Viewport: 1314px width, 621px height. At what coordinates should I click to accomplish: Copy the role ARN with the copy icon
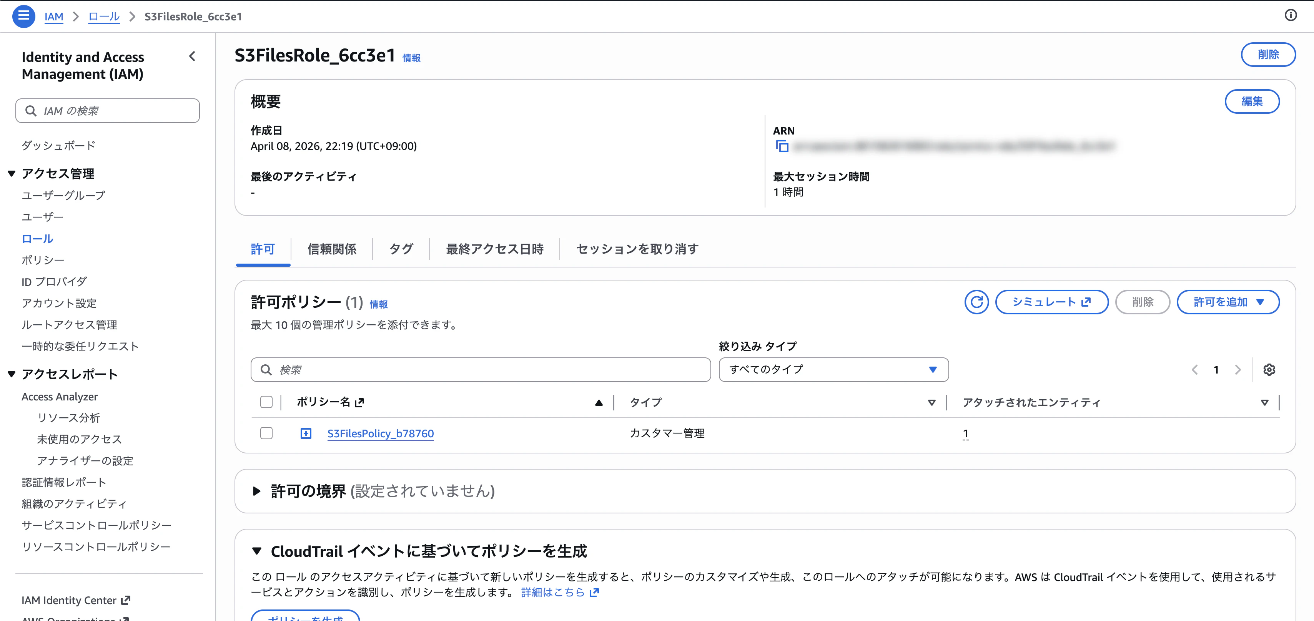click(x=782, y=146)
